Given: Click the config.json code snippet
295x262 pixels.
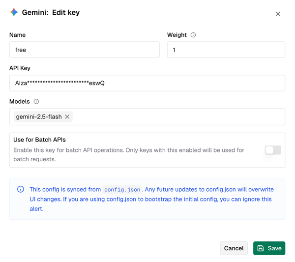Looking at the screenshot, I should 122,190.
